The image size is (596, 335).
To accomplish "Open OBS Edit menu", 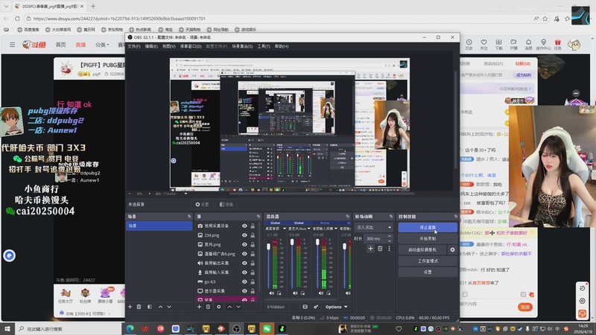I will pos(151,46).
